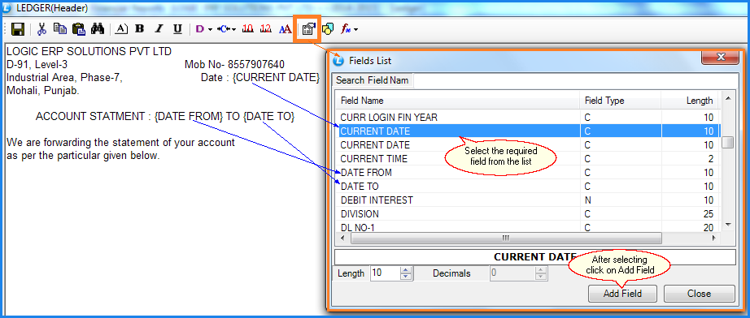The width and height of the screenshot is (750, 318).
Task: Select the DEBIT INTEREST field row
Action: (x=529, y=200)
